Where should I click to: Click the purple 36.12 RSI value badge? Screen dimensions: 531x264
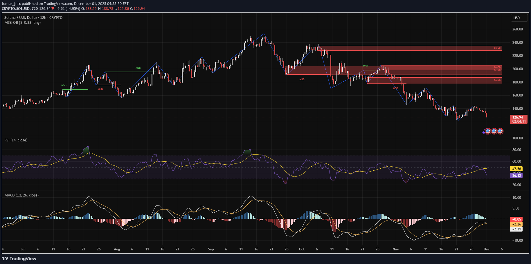click(516, 175)
